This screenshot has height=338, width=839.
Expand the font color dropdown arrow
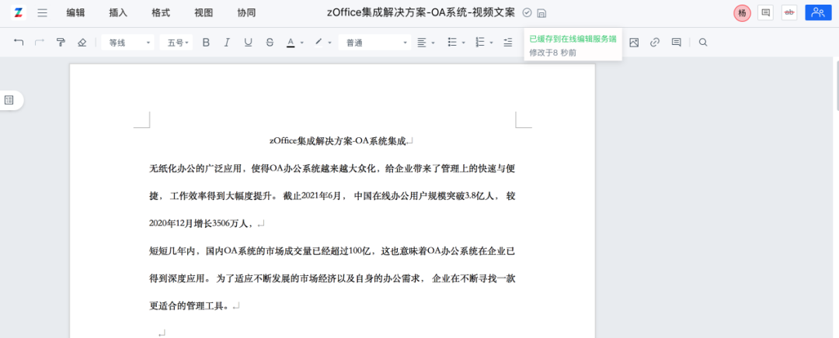[x=302, y=43]
